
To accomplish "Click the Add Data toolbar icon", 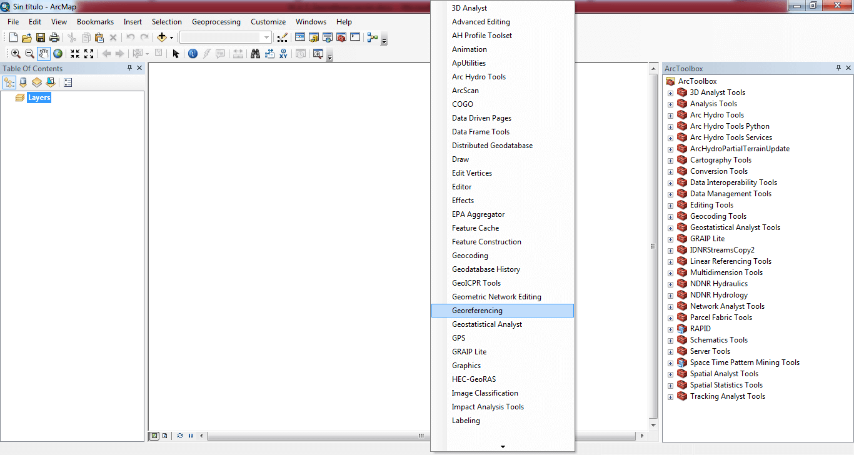I will point(162,37).
